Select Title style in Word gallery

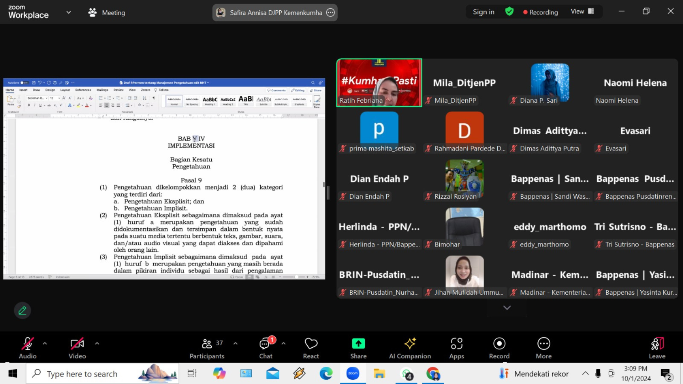coord(246,101)
